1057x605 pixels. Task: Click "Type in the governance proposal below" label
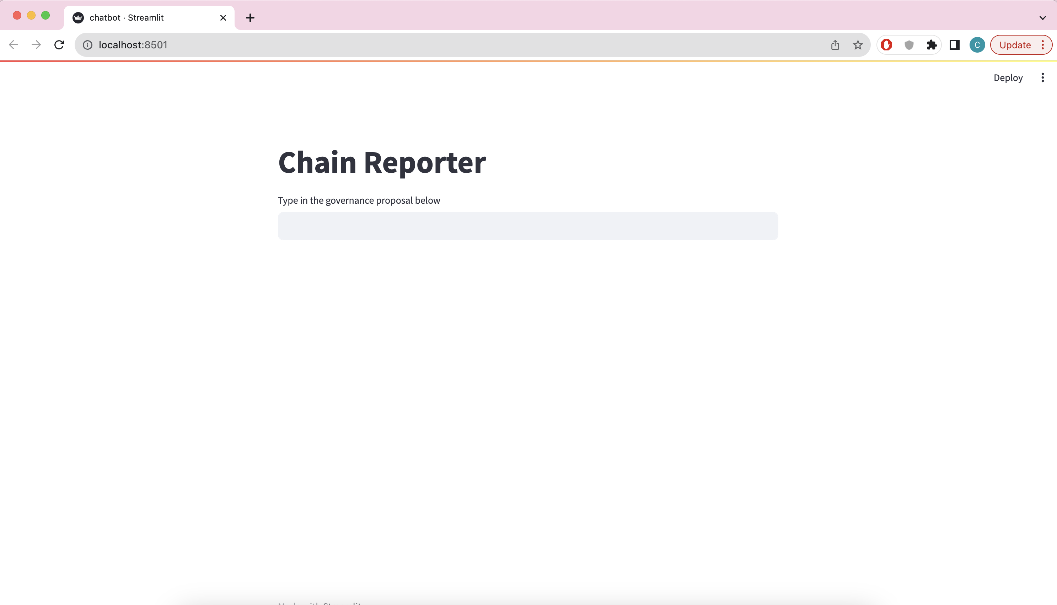click(359, 200)
